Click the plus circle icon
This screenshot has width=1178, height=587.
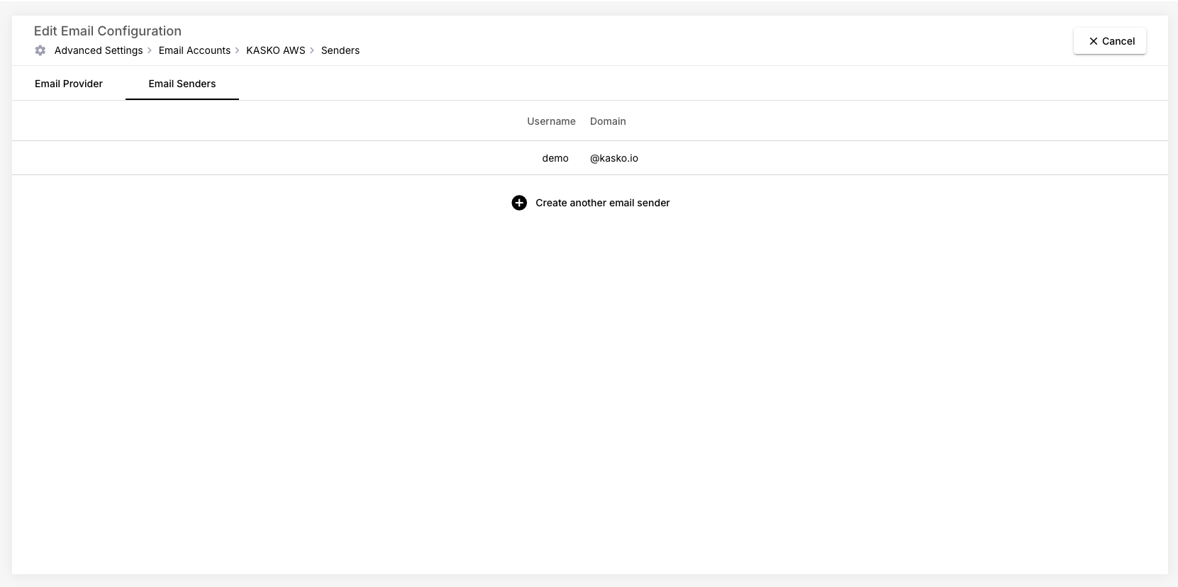pyautogui.click(x=519, y=203)
